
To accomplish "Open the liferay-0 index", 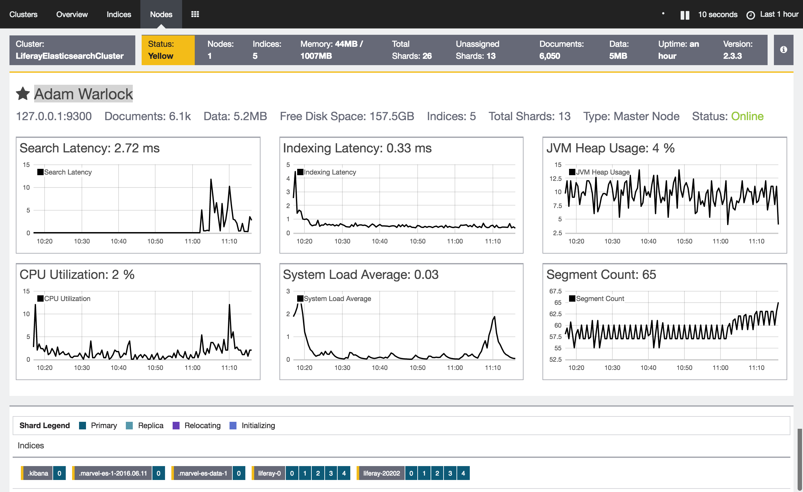I will (269, 473).
